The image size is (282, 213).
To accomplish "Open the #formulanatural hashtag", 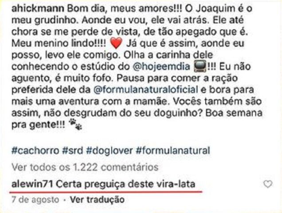I will 173,150.
